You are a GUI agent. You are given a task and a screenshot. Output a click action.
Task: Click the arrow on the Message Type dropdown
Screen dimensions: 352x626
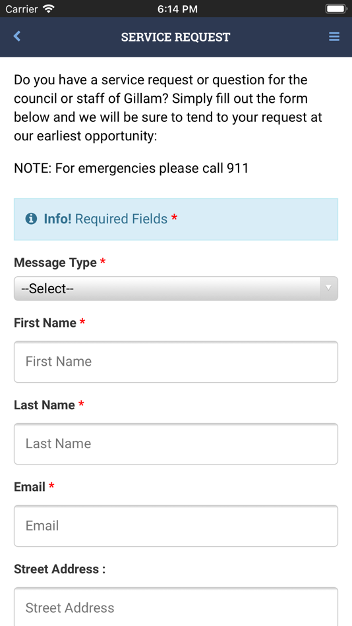(329, 288)
